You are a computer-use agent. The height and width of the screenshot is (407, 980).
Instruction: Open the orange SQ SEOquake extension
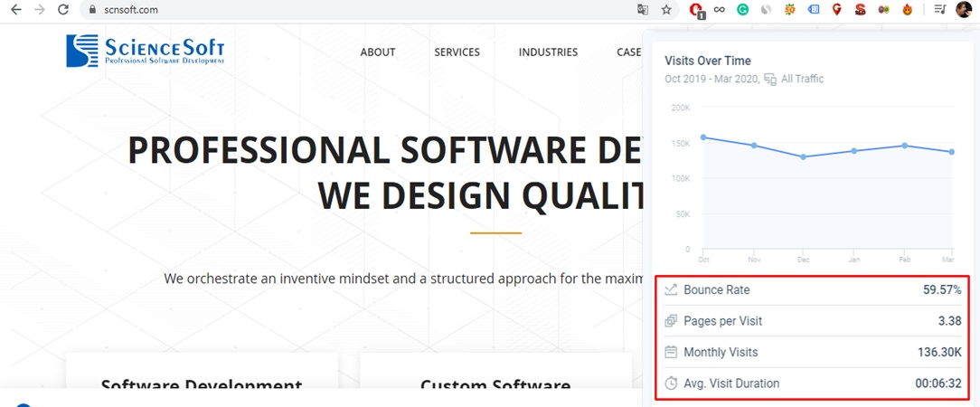coord(790,9)
